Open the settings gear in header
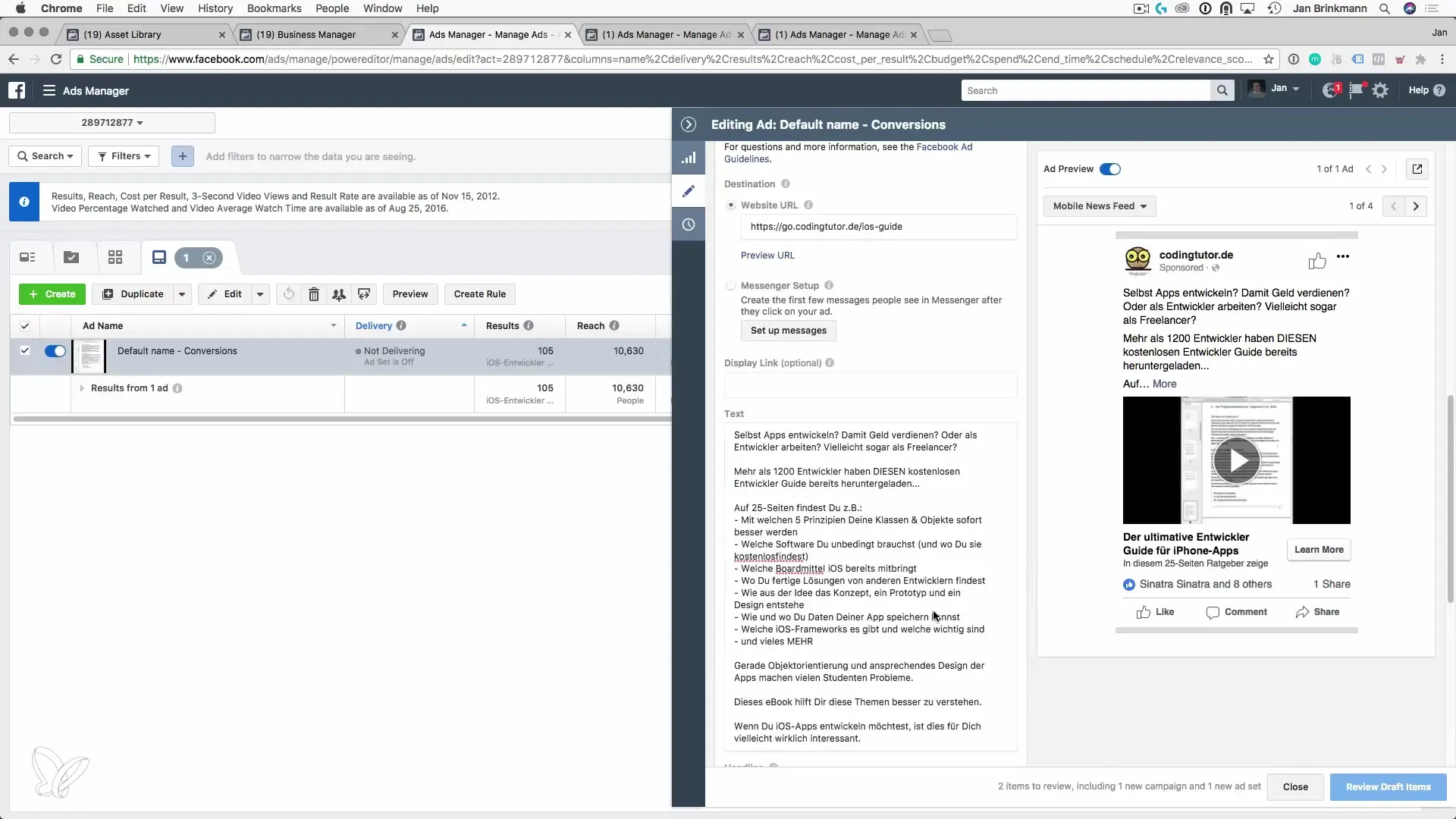The height and width of the screenshot is (819, 1456). pyautogui.click(x=1380, y=90)
